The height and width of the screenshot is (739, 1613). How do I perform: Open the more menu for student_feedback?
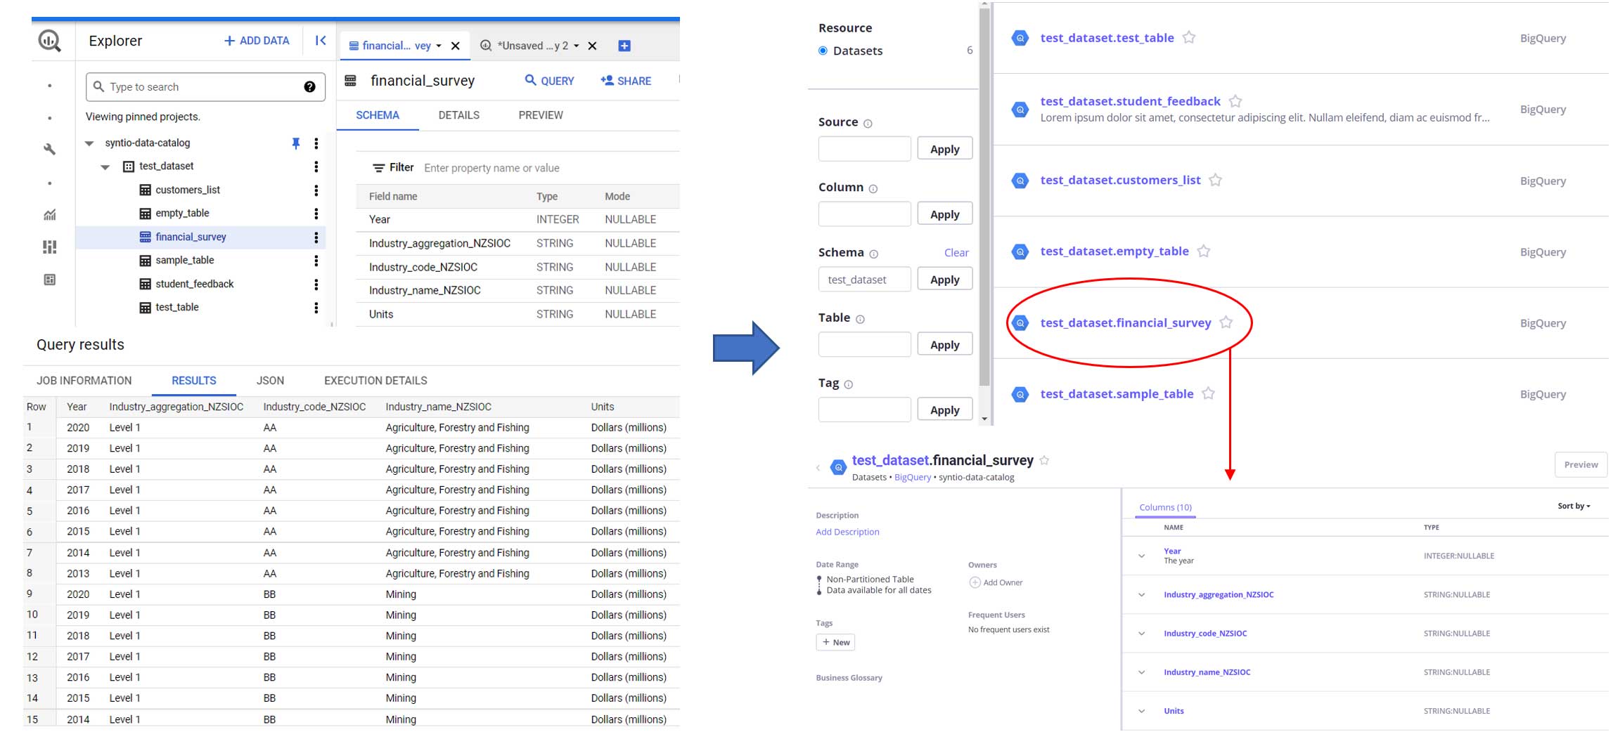pyautogui.click(x=316, y=285)
